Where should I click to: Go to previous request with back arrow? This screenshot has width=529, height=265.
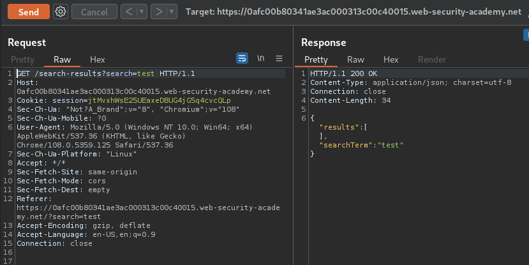coord(129,12)
